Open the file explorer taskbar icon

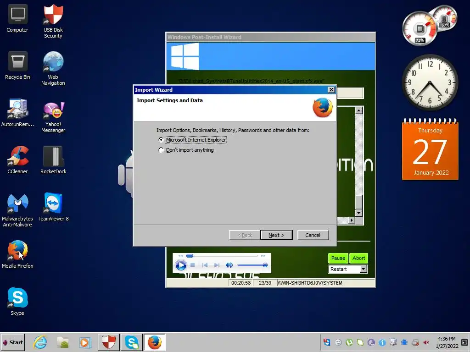tap(63, 342)
